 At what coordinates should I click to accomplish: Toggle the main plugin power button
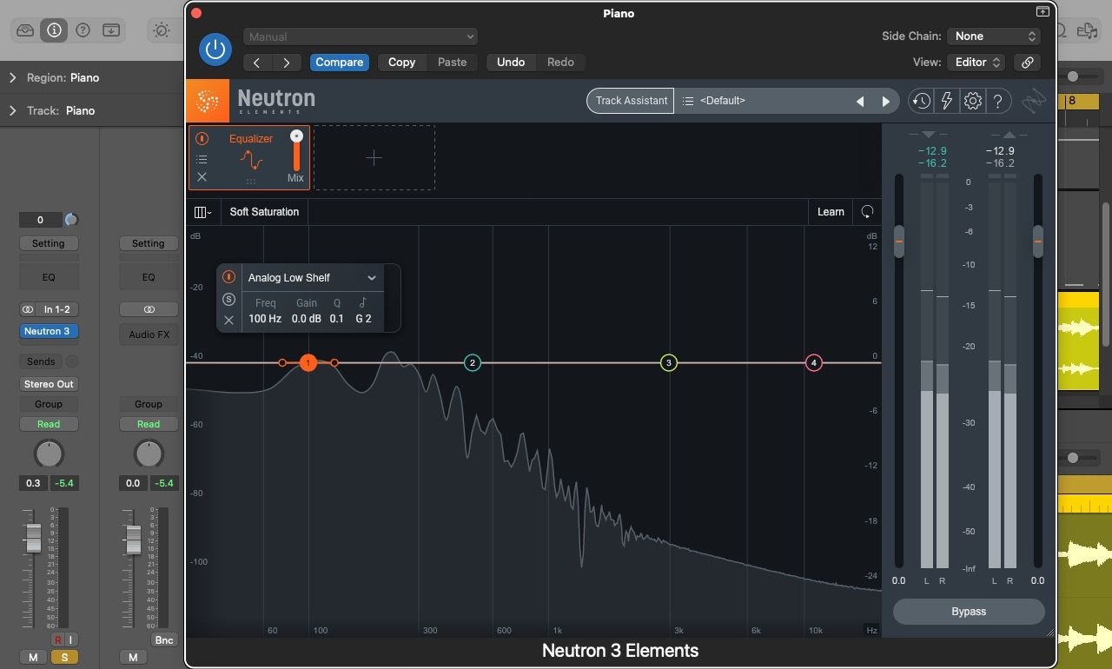pos(215,50)
